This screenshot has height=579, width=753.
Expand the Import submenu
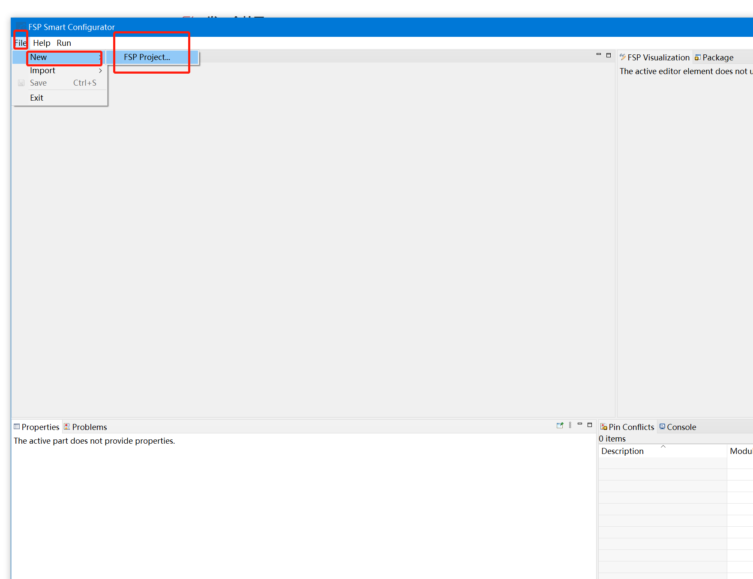click(60, 70)
